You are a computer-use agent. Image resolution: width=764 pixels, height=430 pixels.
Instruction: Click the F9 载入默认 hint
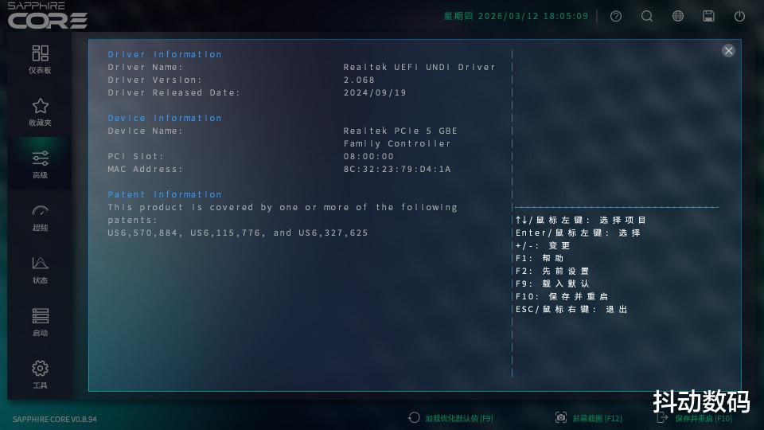pos(552,283)
